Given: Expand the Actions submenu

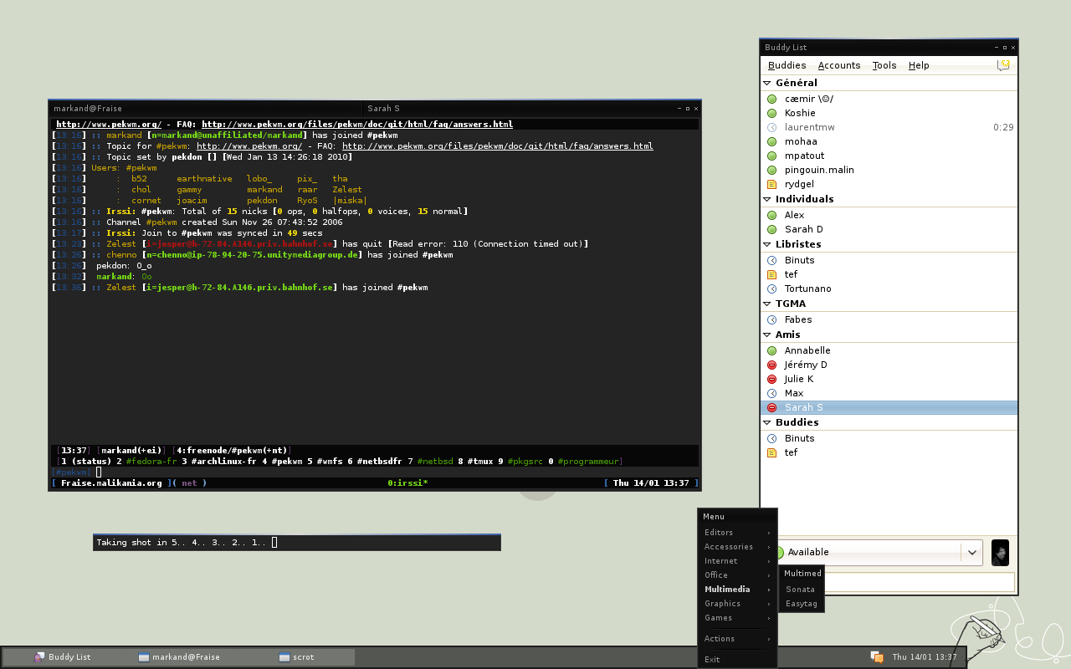Looking at the screenshot, I should (x=737, y=639).
